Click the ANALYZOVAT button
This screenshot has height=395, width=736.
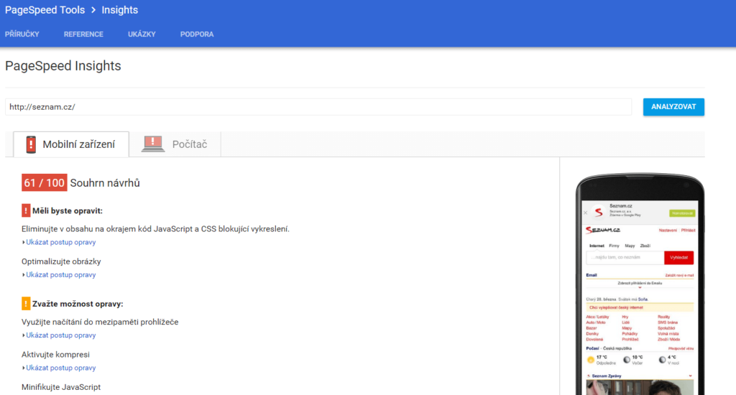click(673, 107)
